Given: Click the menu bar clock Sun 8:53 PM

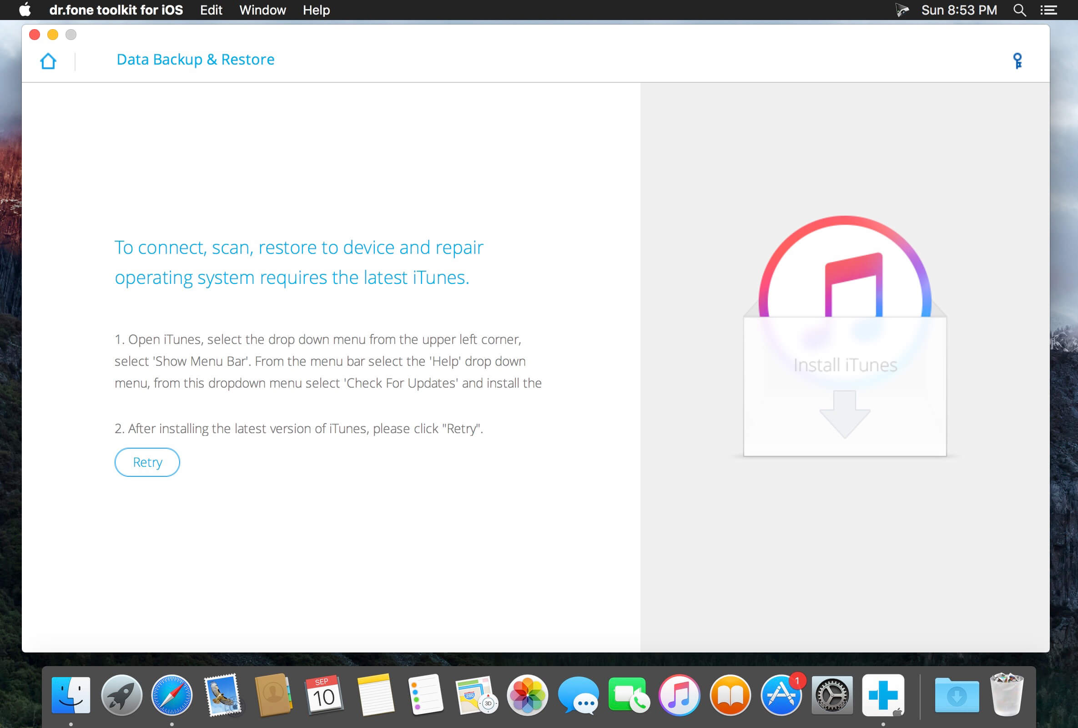Looking at the screenshot, I should tap(959, 10).
